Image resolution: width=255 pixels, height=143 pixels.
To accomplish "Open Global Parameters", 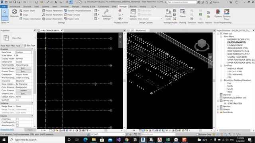I will tap(52, 19).
